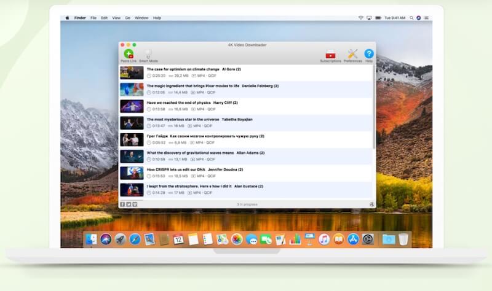Open Photos icon in Dock
The height and width of the screenshot is (291, 492).
(x=237, y=239)
